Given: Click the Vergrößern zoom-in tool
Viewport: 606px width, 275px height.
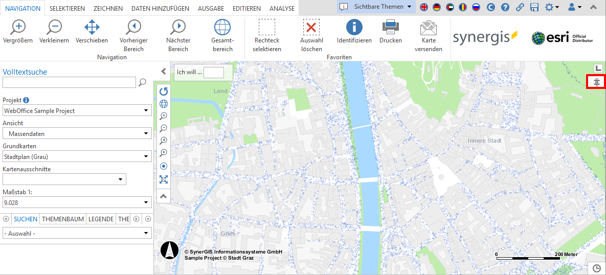Looking at the screenshot, I should (x=18, y=27).
